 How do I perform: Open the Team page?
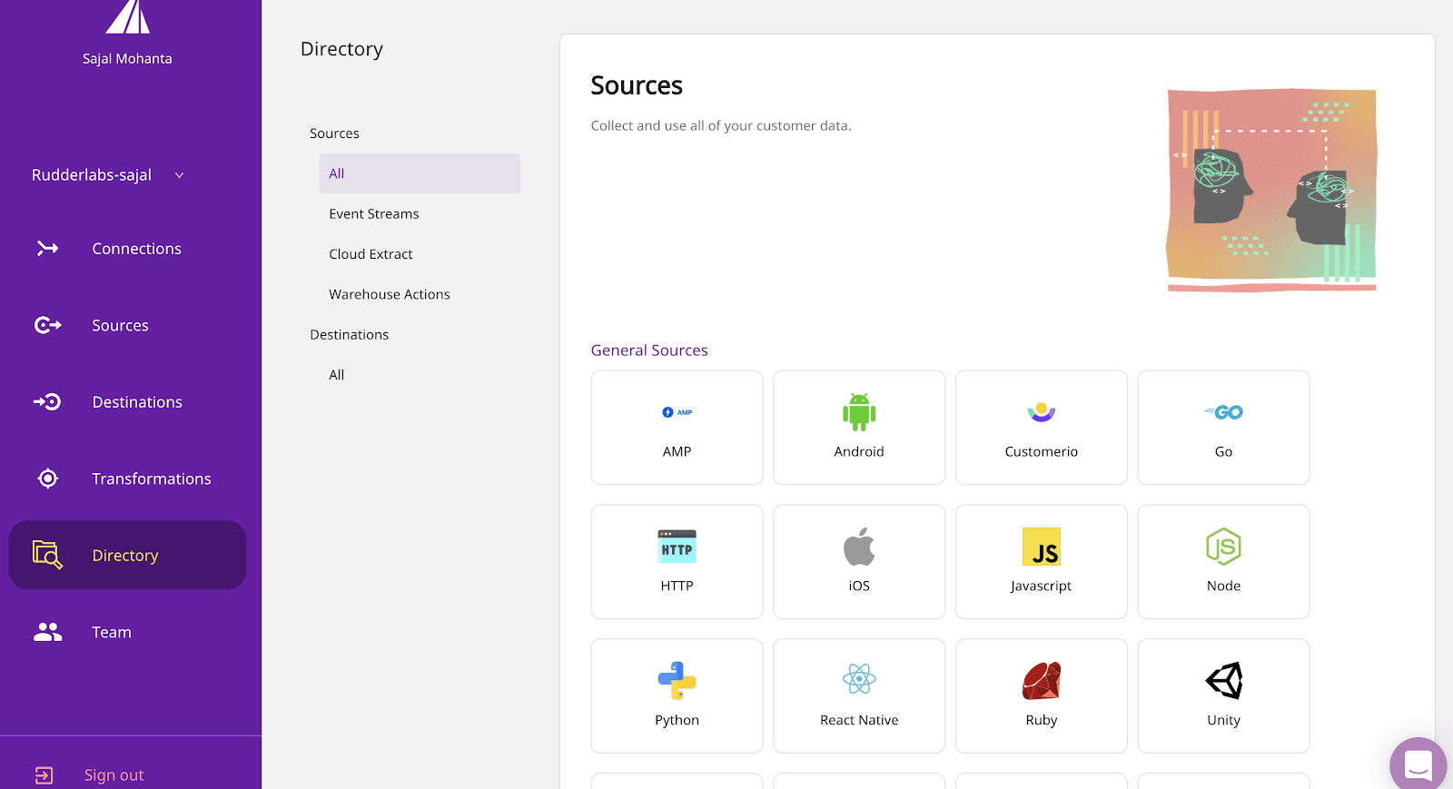[111, 632]
